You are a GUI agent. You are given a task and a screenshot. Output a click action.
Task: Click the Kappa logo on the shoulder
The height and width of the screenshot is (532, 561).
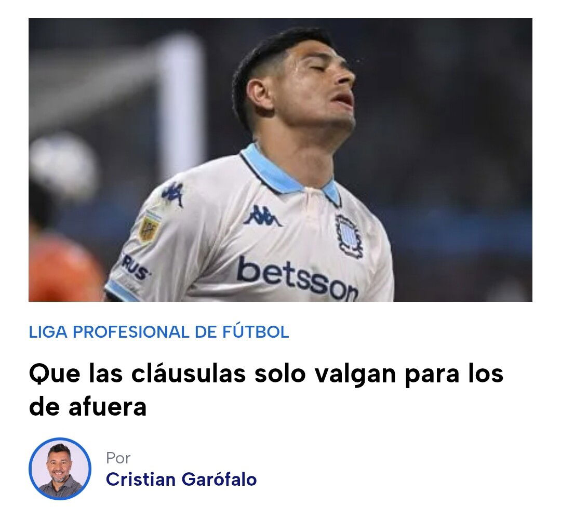(x=173, y=194)
